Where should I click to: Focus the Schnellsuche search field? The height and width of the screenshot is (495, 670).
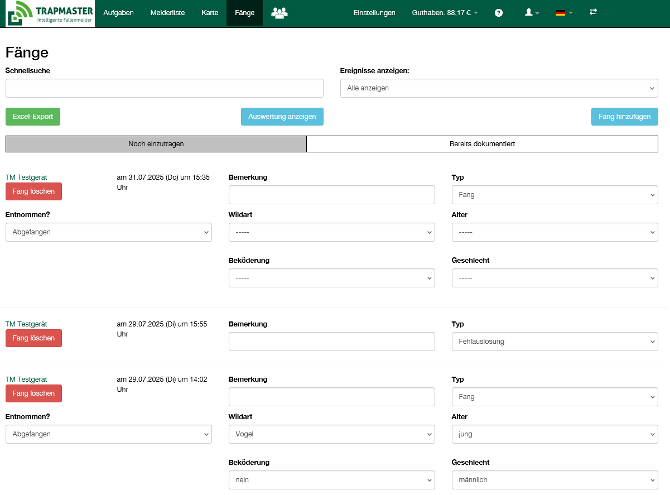click(x=164, y=88)
